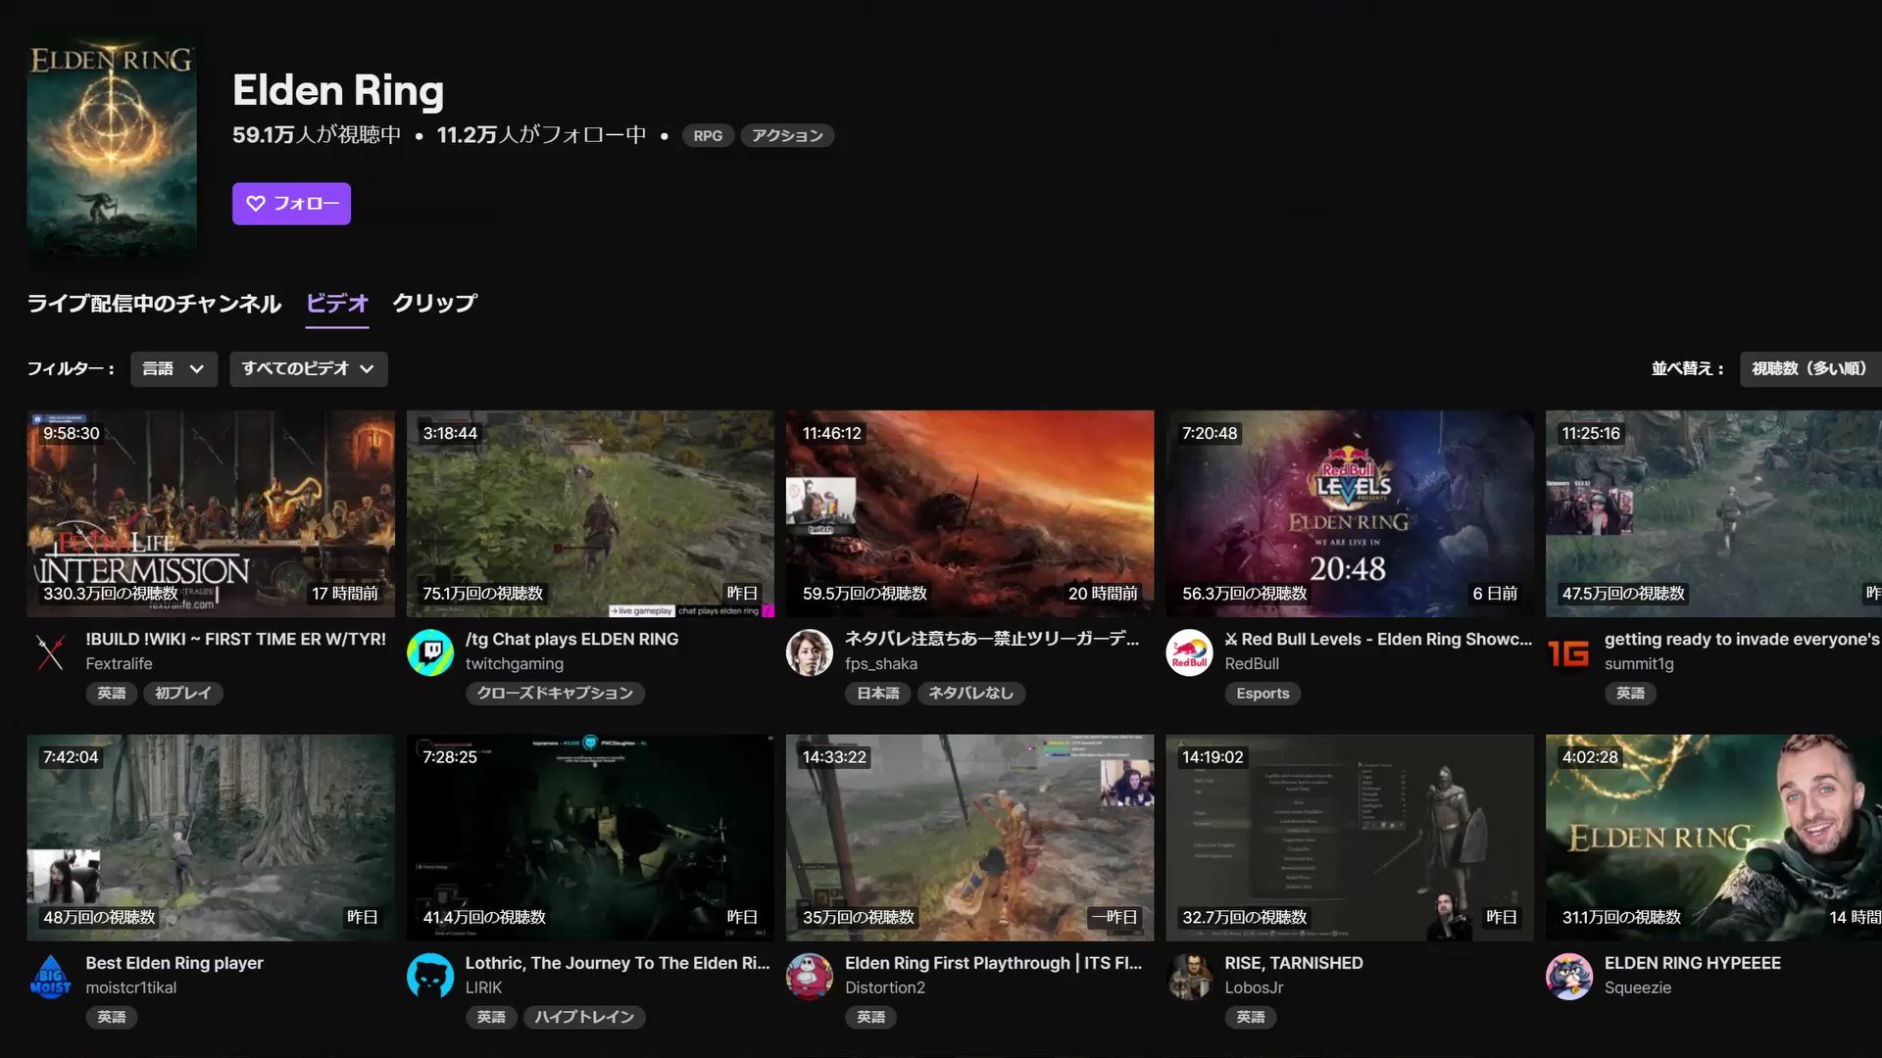This screenshot has width=1882, height=1058.
Task: Click the RedBull channel name
Action: coord(1252,663)
